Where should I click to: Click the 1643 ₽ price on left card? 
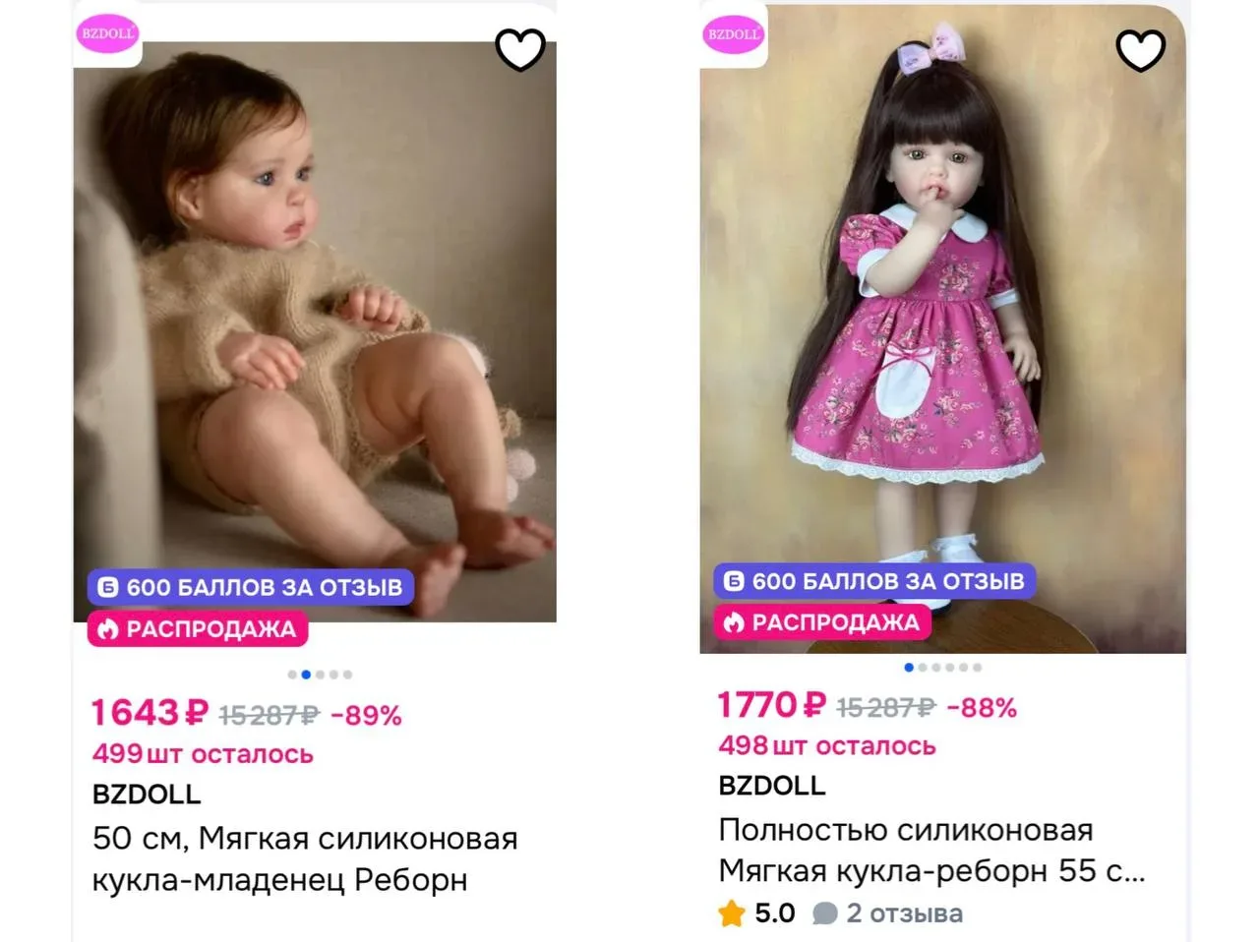pyautogui.click(x=150, y=713)
